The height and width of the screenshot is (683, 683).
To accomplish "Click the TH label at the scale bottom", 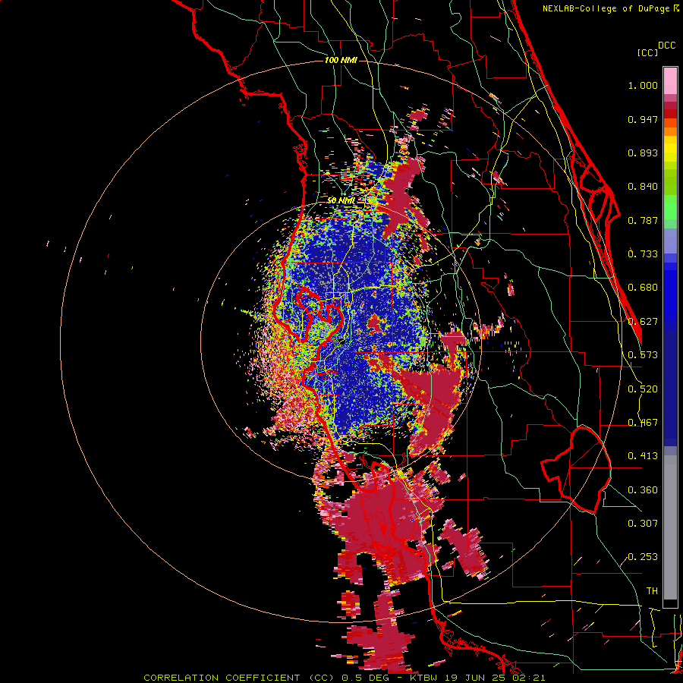I will (652, 591).
